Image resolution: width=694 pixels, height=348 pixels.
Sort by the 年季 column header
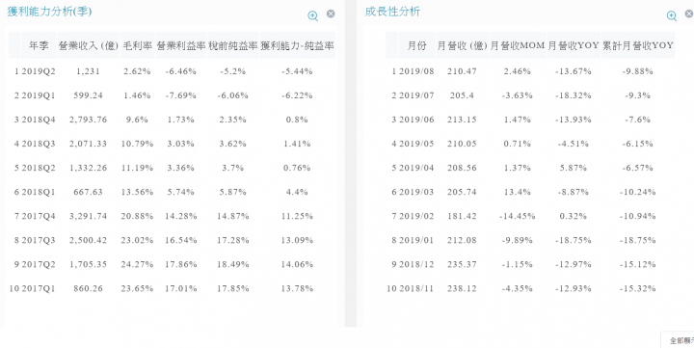pyautogui.click(x=39, y=45)
